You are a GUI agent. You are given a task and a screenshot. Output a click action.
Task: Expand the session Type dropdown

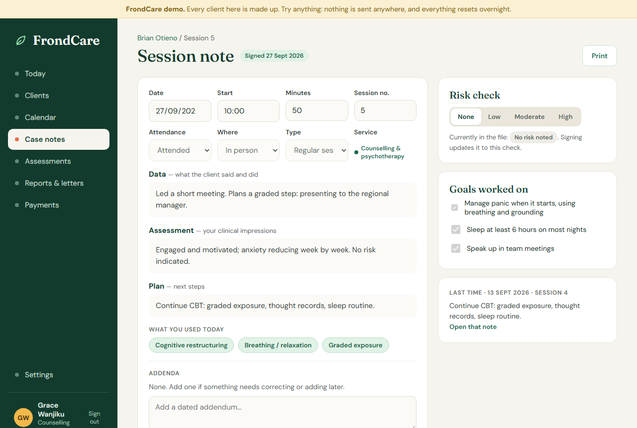pos(317,150)
